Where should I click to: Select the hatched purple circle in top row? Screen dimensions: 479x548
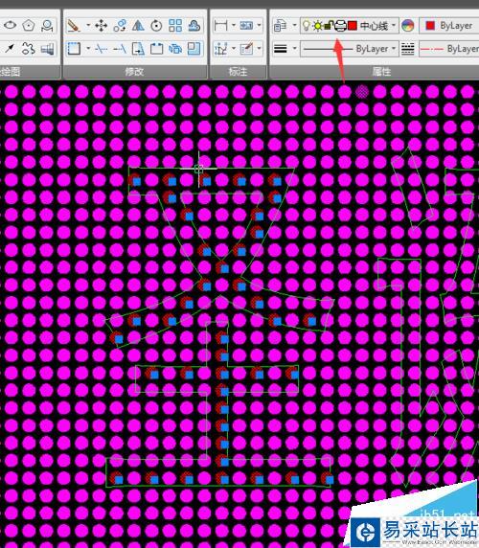(362, 92)
